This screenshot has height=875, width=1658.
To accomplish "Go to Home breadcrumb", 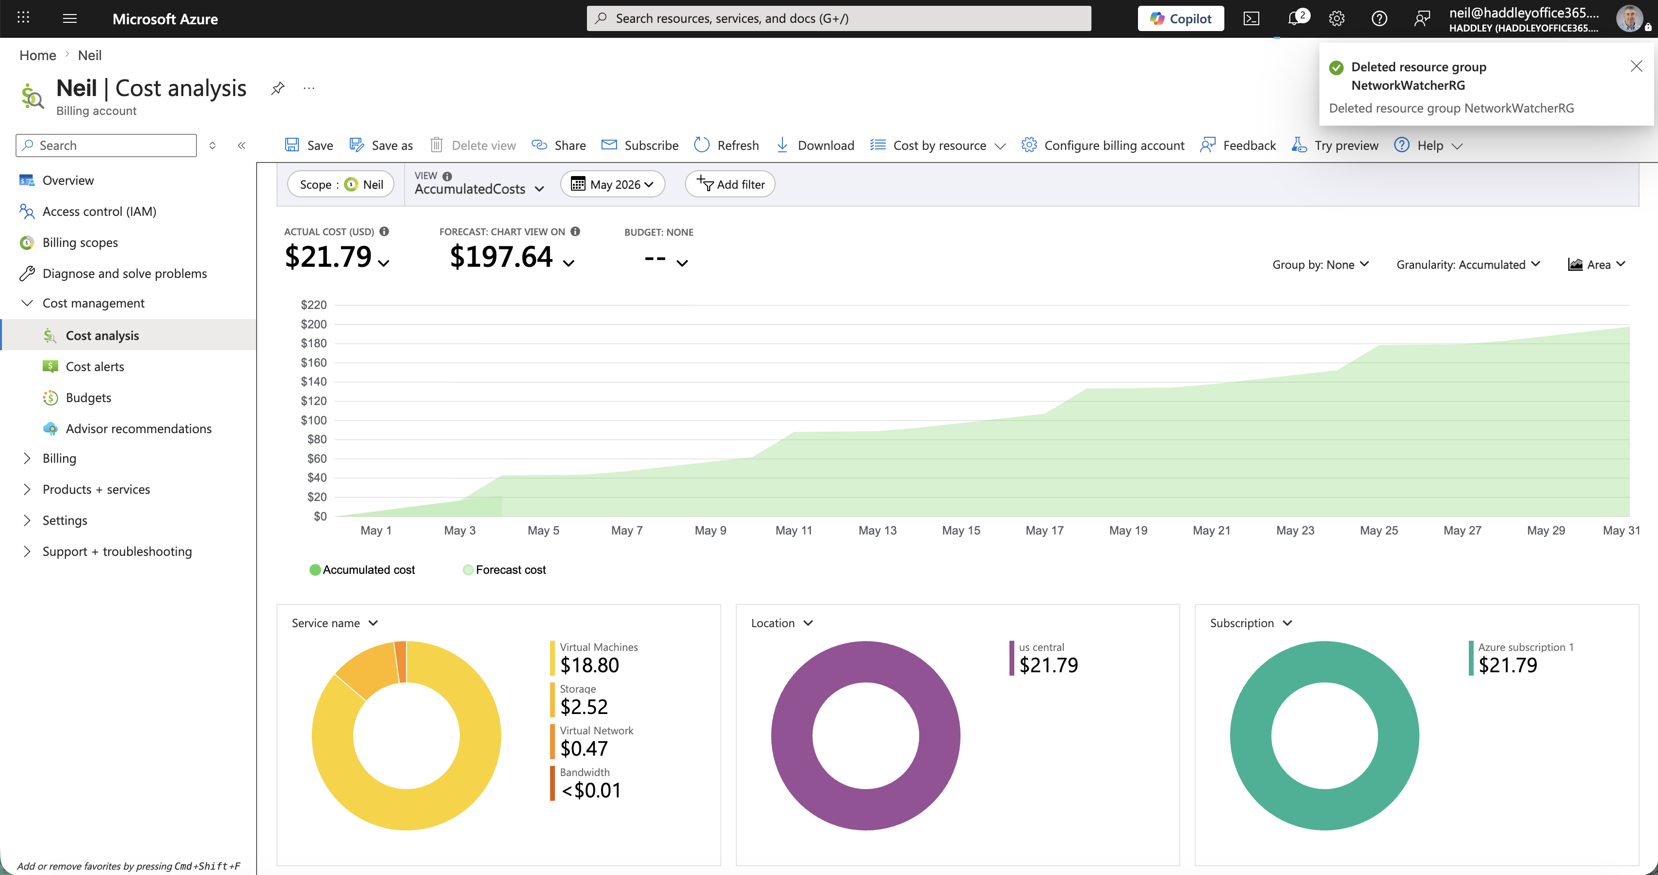I will tap(38, 55).
